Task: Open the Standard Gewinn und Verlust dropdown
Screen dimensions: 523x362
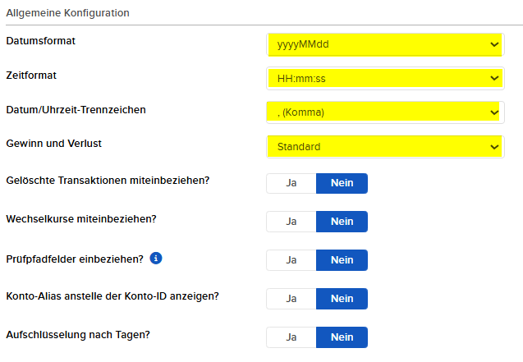Action: (385, 147)
